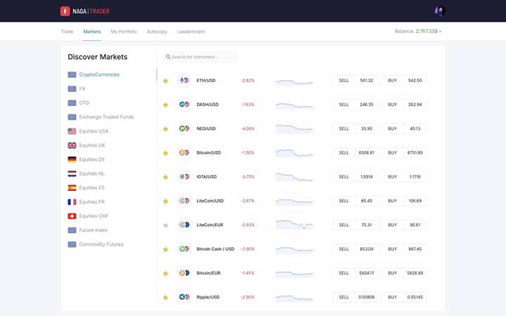Image resolution: width=506 pixels, height=316 pixels.
Task: Open the user profile avatar
Action: [440, 11]
